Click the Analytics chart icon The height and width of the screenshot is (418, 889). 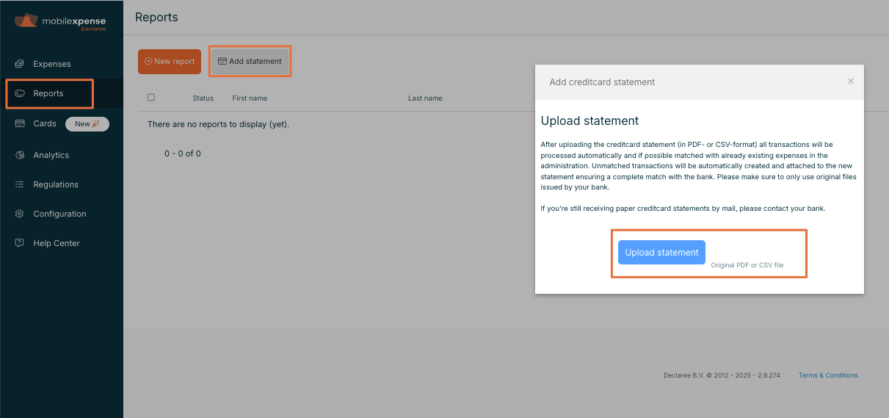click(x=20, y=155)
